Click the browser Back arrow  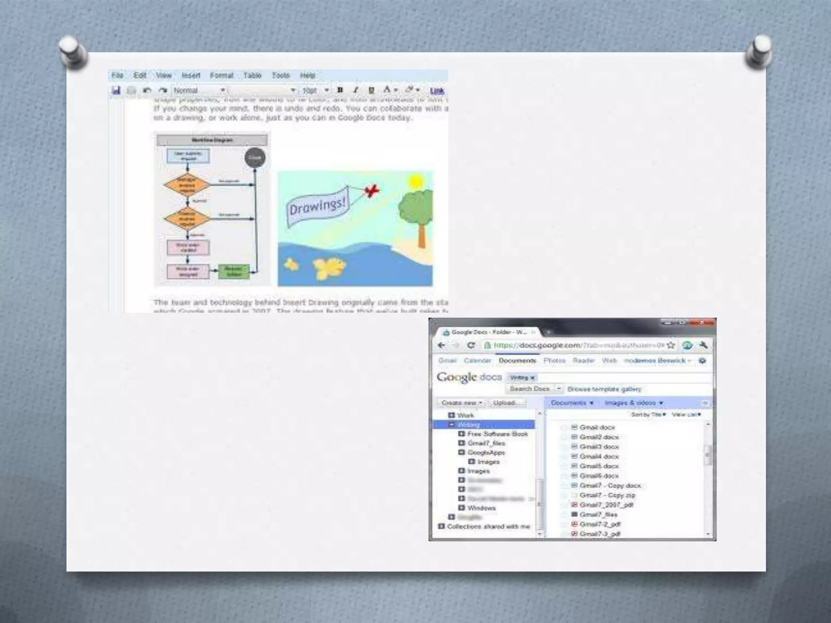441,345
